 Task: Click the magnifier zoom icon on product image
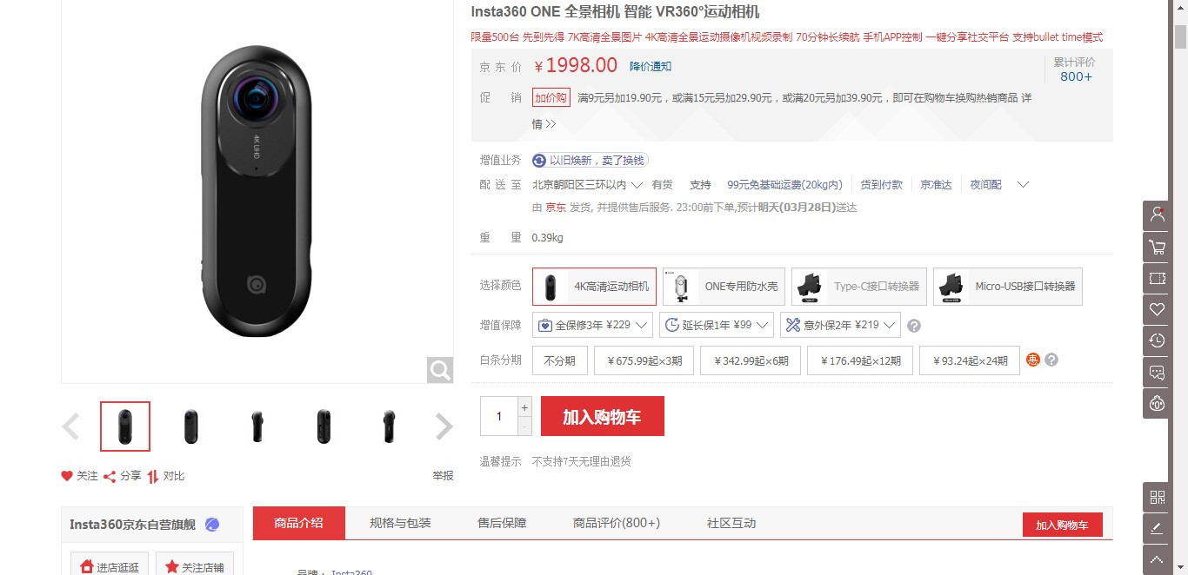click(x=440, y=370)
